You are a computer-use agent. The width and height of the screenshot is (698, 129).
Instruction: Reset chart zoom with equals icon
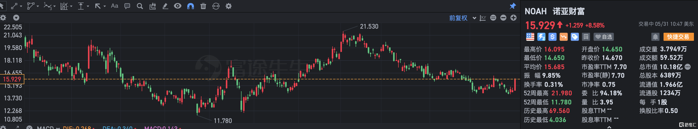click(x=493, y=18)
